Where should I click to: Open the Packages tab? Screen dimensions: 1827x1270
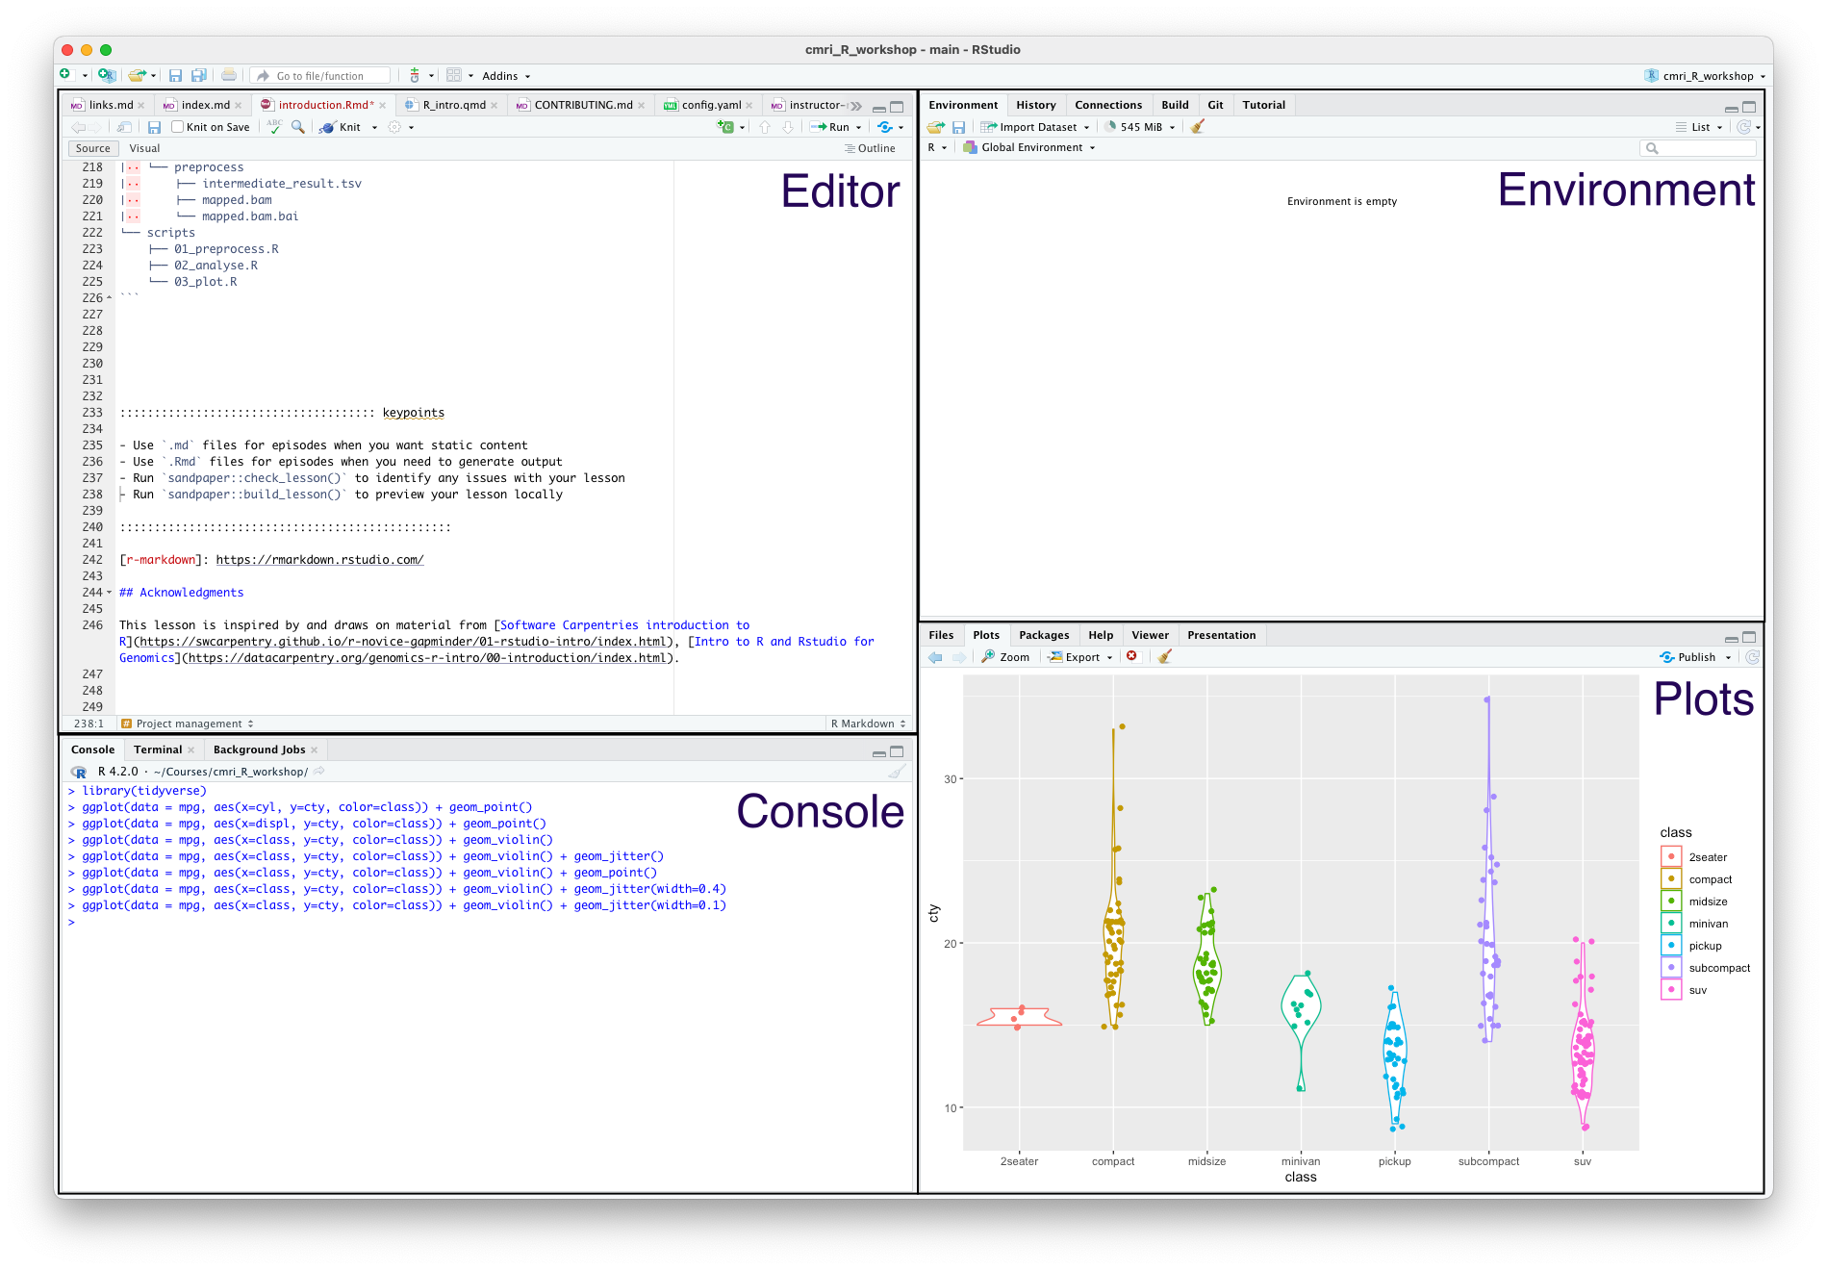[x=1044, y=634]
